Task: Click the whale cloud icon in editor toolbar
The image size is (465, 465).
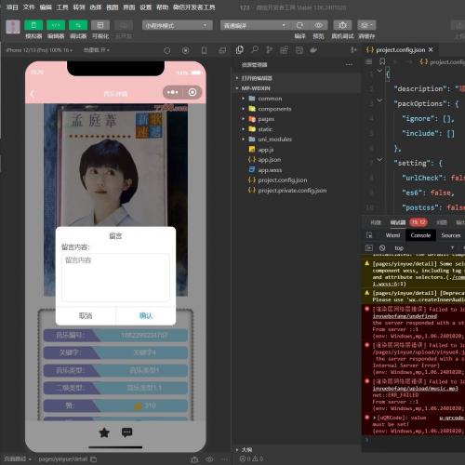Action: point(313,50)
